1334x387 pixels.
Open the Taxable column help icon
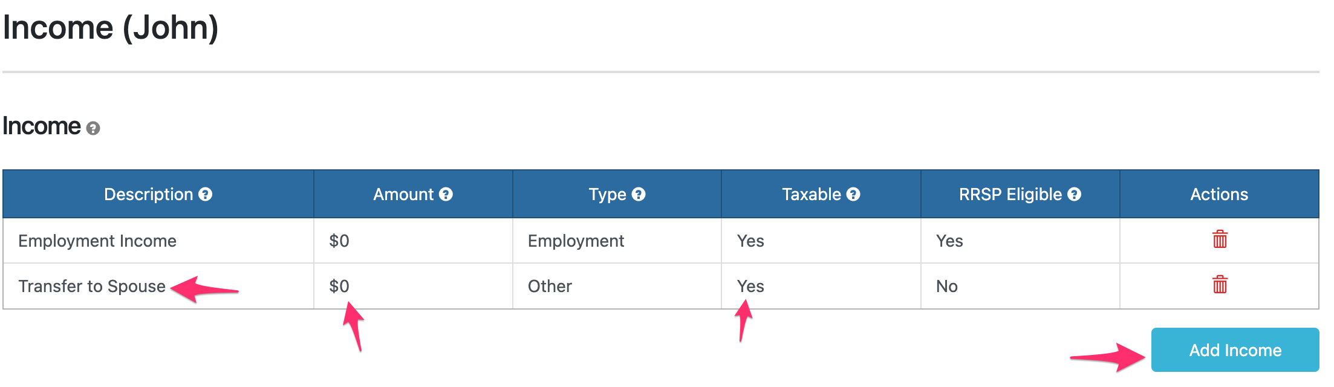pyautogui.click(x=853, y=194)
